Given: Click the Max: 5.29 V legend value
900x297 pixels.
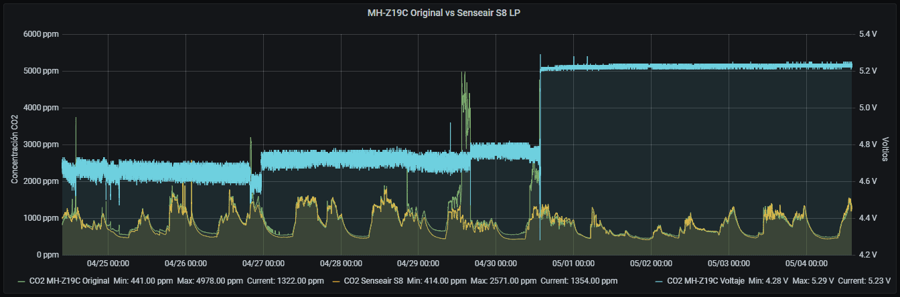Looking at the screenshot, I should point(814,281).
